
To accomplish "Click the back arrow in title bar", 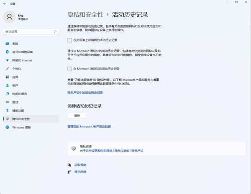I will (x=5, y=4).
